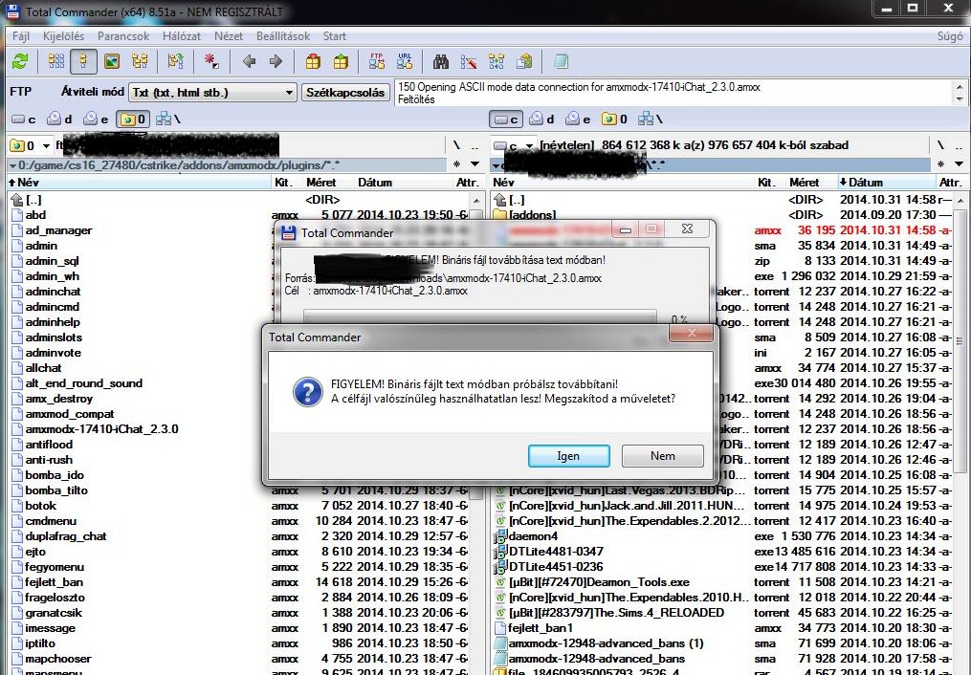
Task: Click the tree with branch view icon
Action: 176,61
